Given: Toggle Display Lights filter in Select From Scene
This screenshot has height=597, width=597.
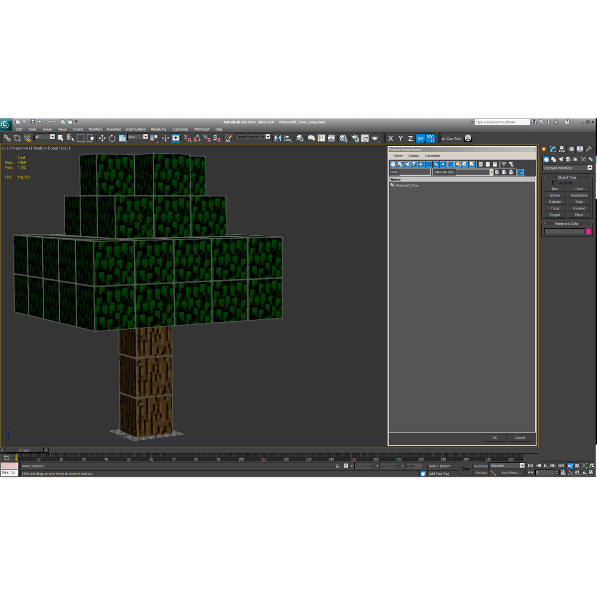Looking at the screenshot, I should (x=407, y=164).
